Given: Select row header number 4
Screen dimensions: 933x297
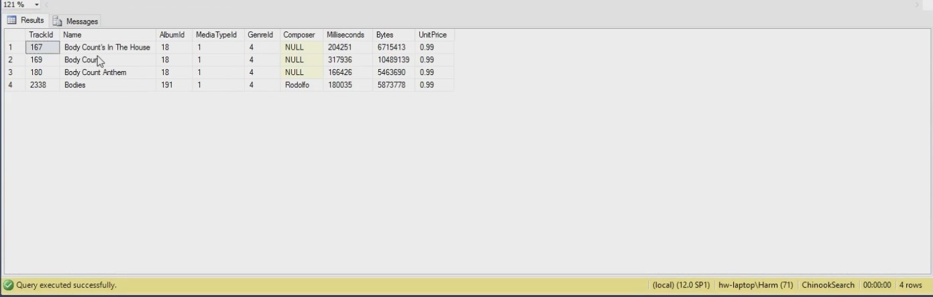Looking at the screenshot, I should (11, 85).
